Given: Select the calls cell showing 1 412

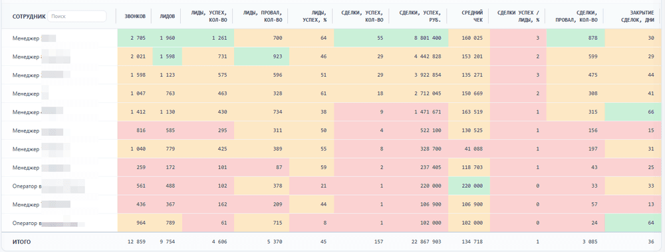Looking at the screenshot, I should click(134, 112).
